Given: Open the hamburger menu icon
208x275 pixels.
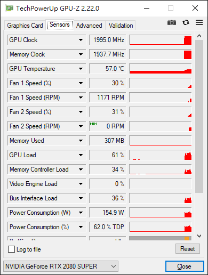Looking at the screenshot, I should (199, 22).
